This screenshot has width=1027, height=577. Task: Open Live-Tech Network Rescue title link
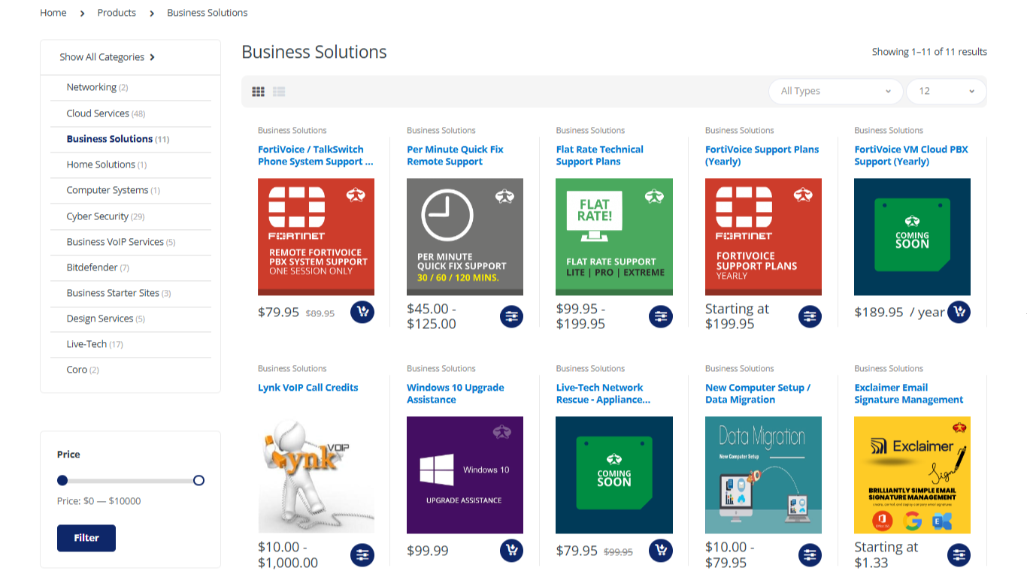pos(603,394)
